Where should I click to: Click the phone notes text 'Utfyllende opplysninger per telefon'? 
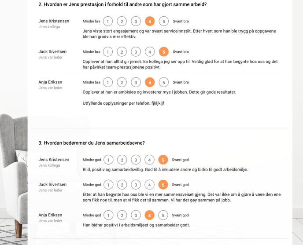[x=117, y=103]
